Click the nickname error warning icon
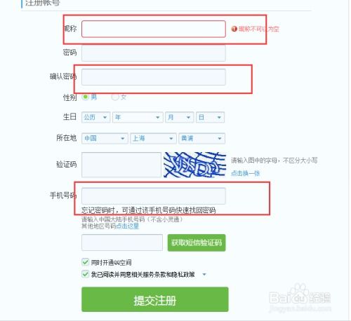 (234, 29)
